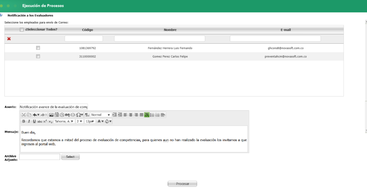Select the checkbox for Fernández Herrera Luis Fernando

coord(38,48)
